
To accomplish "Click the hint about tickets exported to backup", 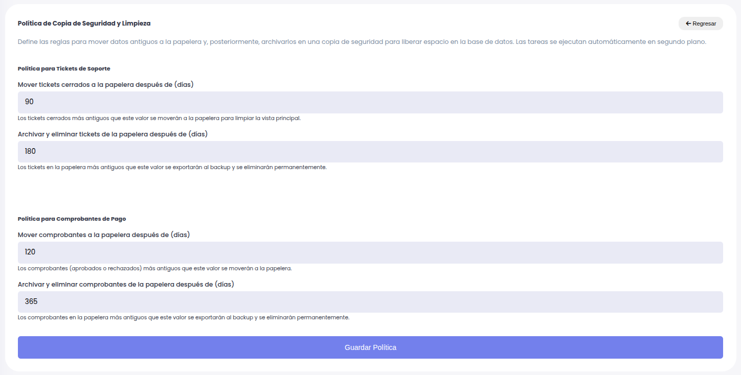I will coord(172,167).
